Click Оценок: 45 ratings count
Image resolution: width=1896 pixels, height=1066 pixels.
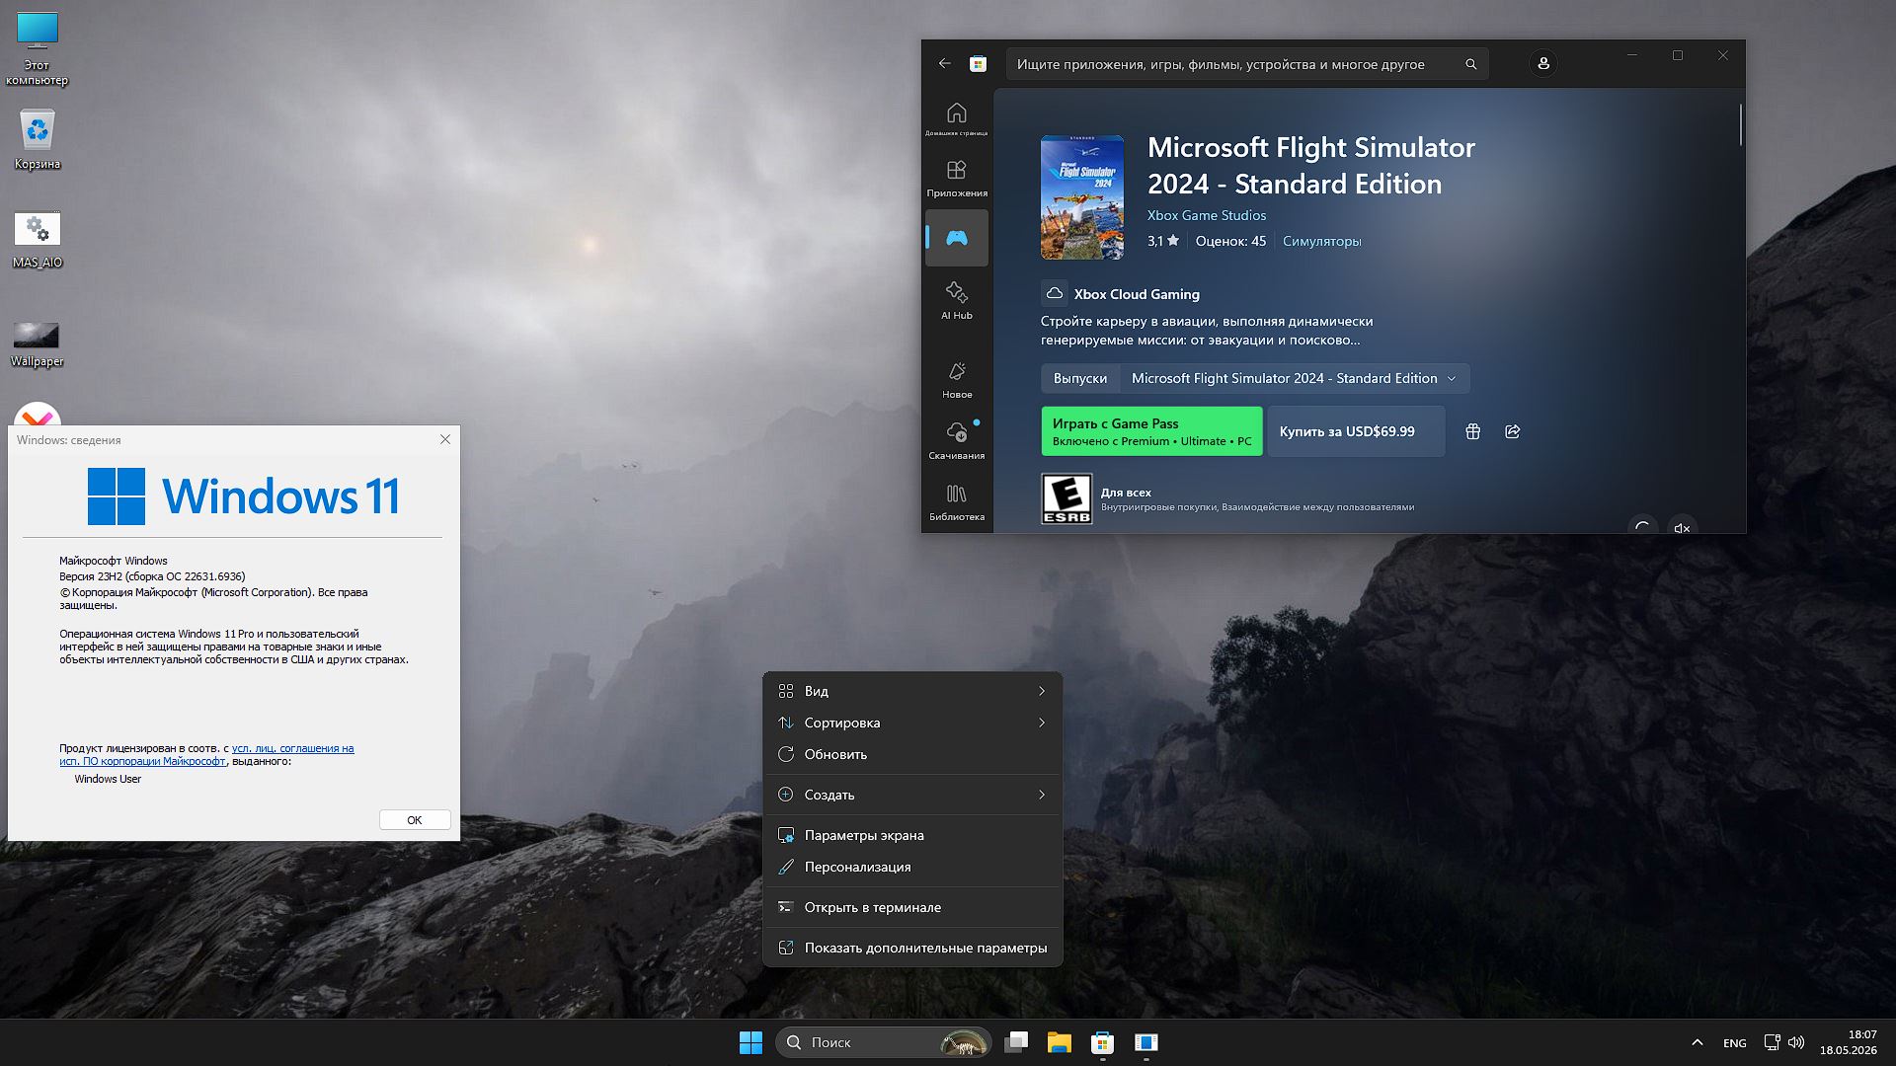[1230, 241]
